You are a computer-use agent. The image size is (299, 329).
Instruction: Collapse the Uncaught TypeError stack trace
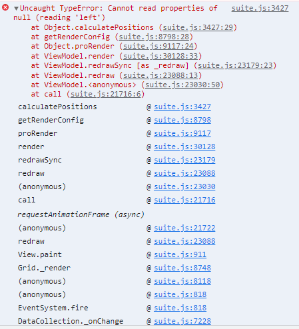tap(16, 9)
